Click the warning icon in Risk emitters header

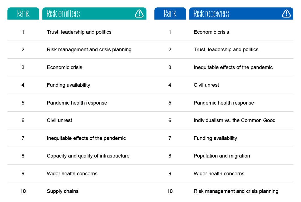tap(139, 14)
